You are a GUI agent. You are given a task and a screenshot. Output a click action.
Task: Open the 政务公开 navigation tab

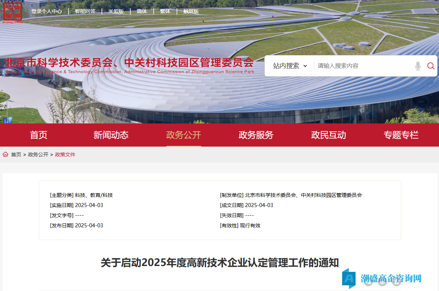(x=183, y=135)
